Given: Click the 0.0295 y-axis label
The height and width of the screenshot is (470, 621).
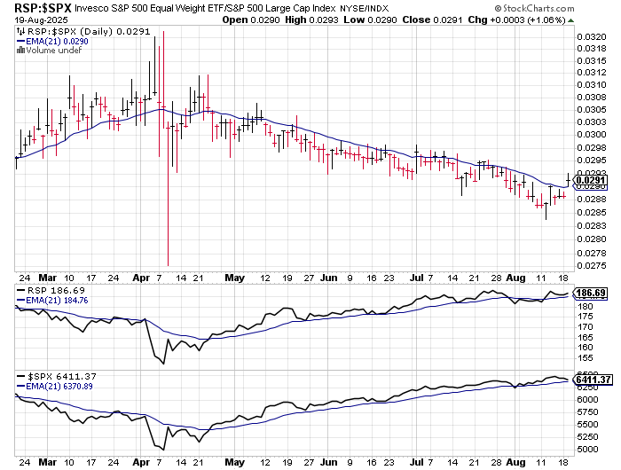Looking at the screenshot, I should click(592, 161).
